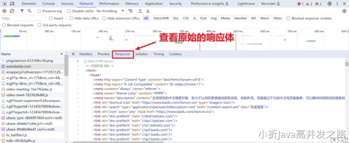Filter requests by JS type

click(194, 18)
